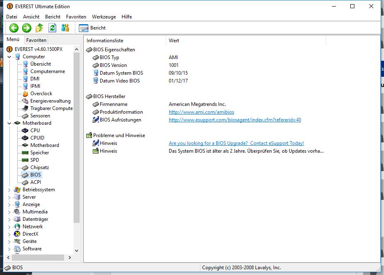
Task: Click the ACPI icon in tree
Action: point(25,183)
